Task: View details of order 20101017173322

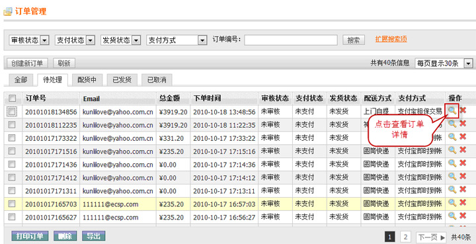Action: (452, 137)
